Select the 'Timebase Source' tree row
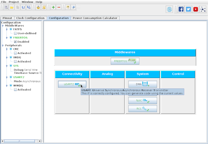 tap(27, 73)
